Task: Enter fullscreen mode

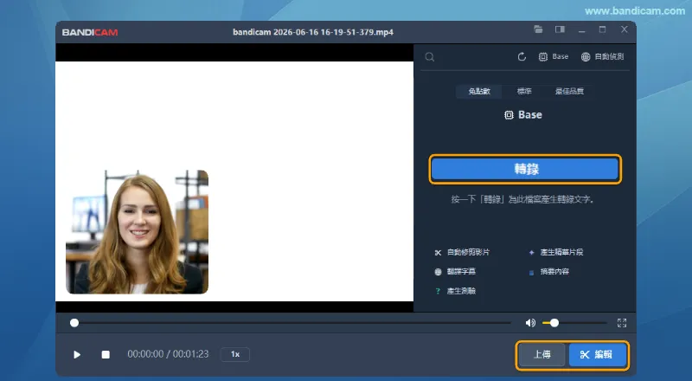Action: point(622,323)
